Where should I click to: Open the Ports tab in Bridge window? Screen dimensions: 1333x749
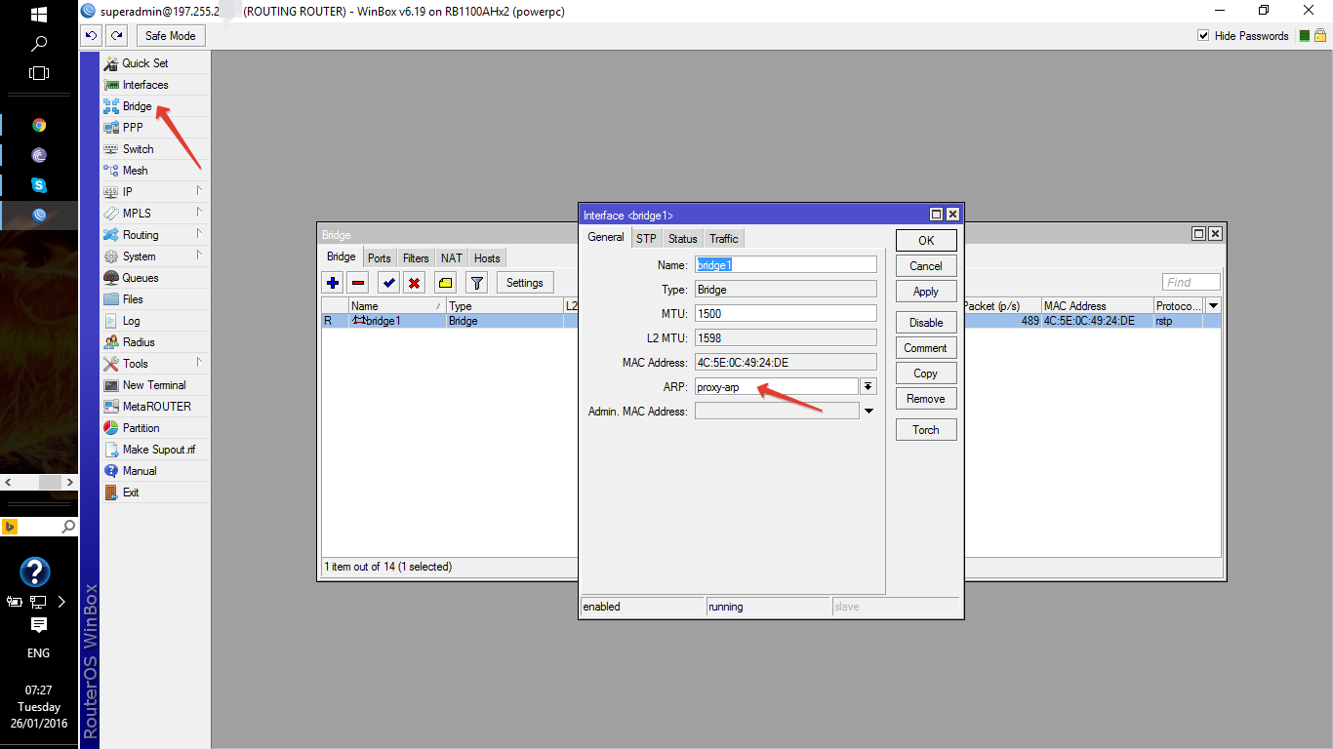[x=380, y=258]
